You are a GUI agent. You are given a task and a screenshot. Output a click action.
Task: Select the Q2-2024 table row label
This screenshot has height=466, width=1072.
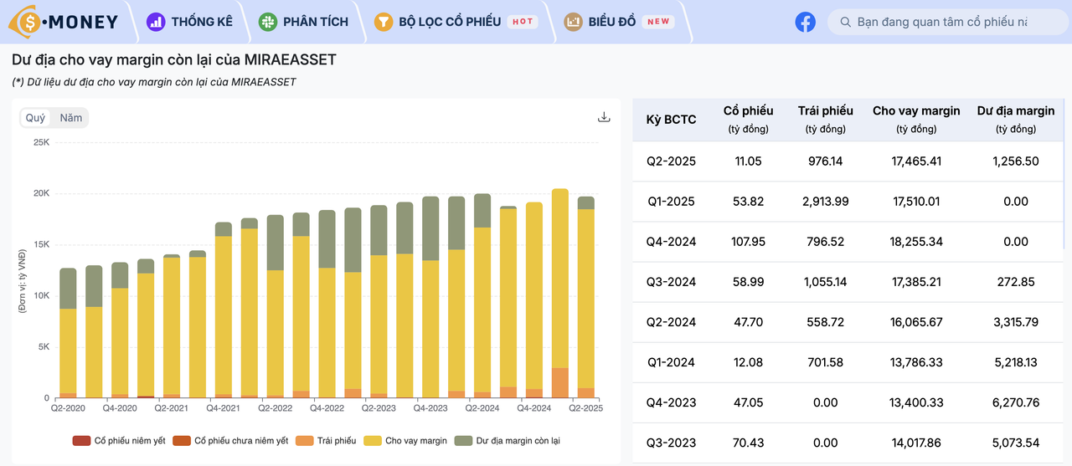[x=671, y=322]
